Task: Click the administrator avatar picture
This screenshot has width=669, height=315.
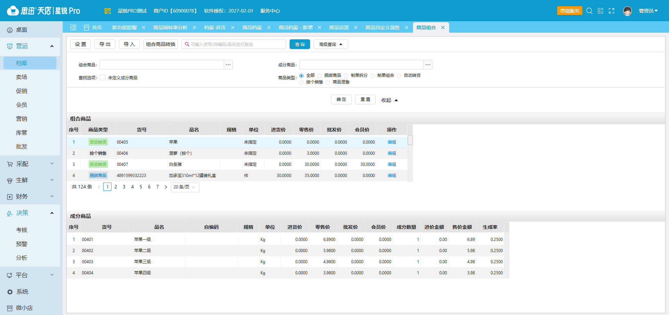Action: [x=628, y=11]
